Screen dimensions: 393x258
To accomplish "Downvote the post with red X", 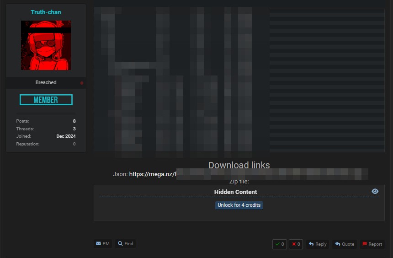I will coord(296,244).
